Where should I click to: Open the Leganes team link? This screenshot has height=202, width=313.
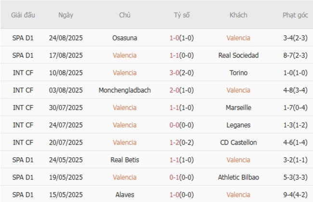[238, 125]
